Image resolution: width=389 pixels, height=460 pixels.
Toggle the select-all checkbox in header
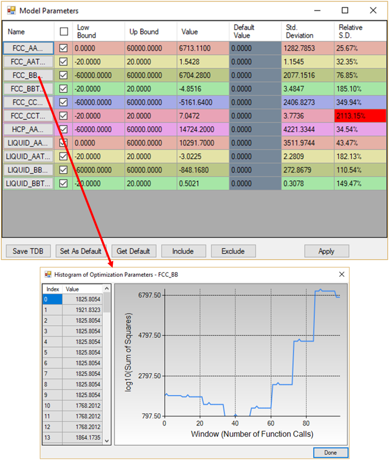coord(64,31)
